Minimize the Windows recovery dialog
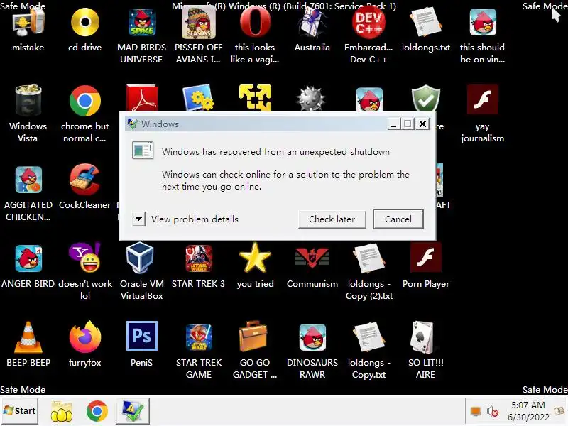The height and width of the screenshot is (426, 568). click(393, 124)
